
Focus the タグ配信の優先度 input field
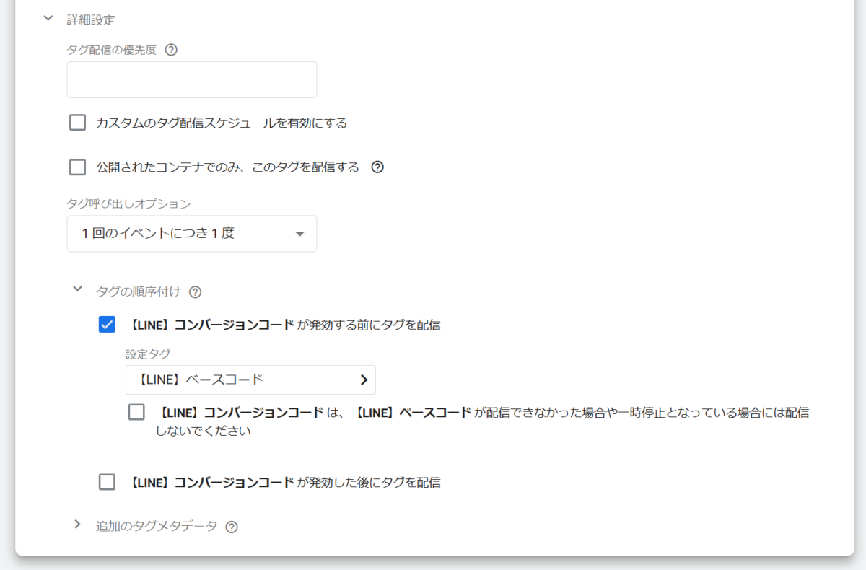(x=192, y=79)
